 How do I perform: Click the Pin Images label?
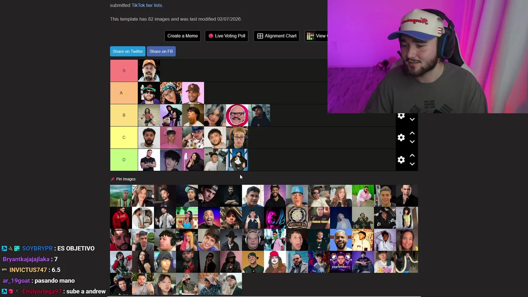[126, 179]
